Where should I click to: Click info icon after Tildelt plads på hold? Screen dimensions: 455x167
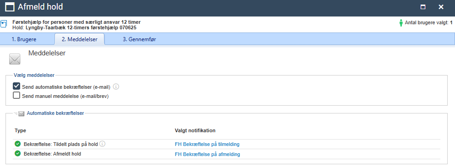pyautogui.click(x=102, y=144)
